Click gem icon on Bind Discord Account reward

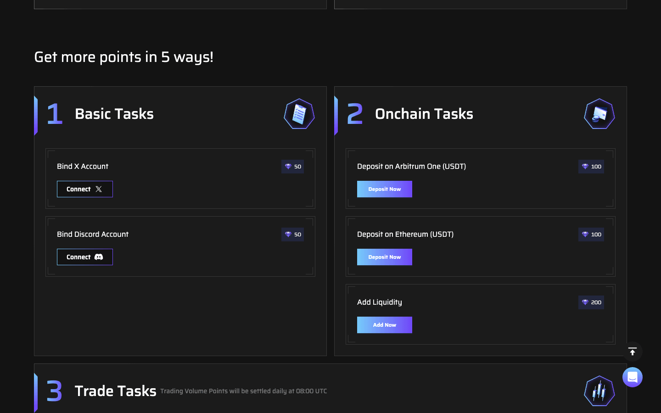coord(288,234)
